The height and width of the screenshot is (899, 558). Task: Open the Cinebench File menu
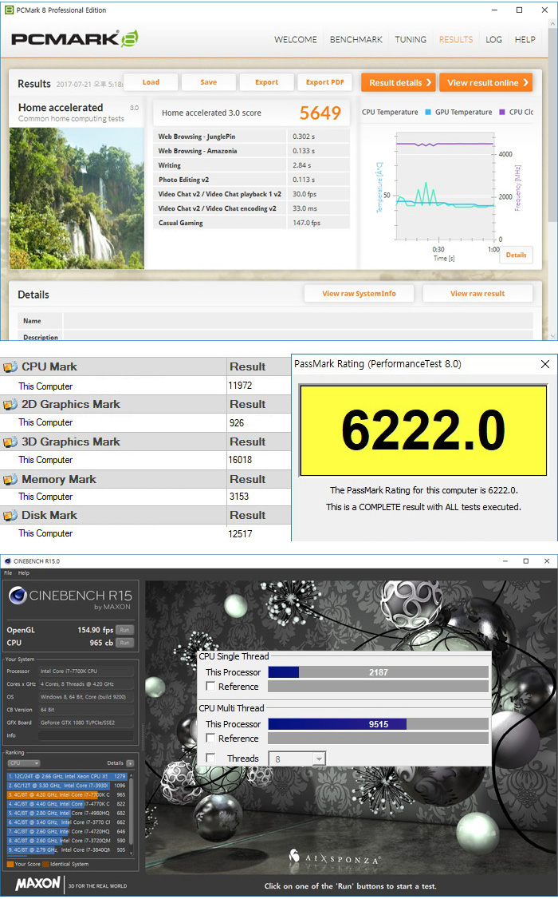[8, 573]
